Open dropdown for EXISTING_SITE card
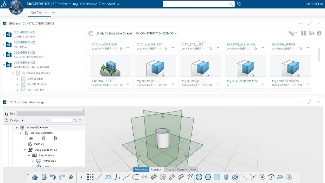Image resolution: width=325 pixels, height=183 pixels. coord(128,84)
